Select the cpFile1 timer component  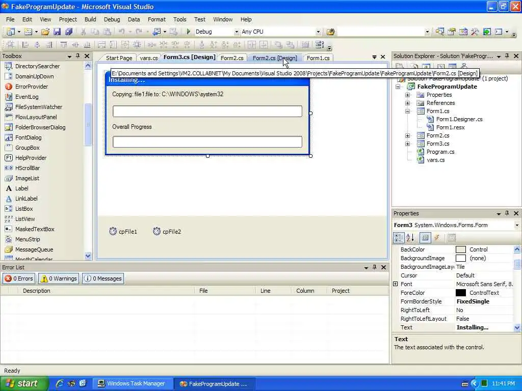(x=123, y=232)
